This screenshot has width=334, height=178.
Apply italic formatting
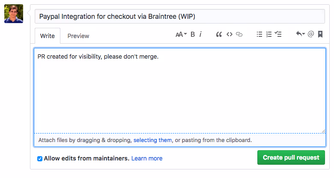pos(200,34)
